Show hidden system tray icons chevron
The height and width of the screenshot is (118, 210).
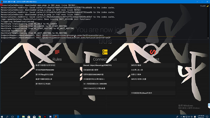pyautogui.click(x=181, y=117)
